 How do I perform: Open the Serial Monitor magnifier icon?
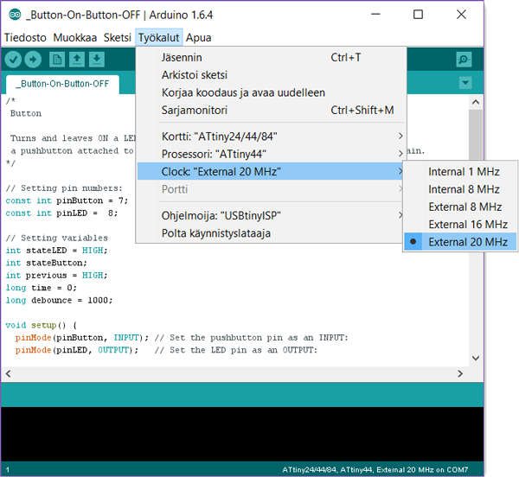[464, 60]
